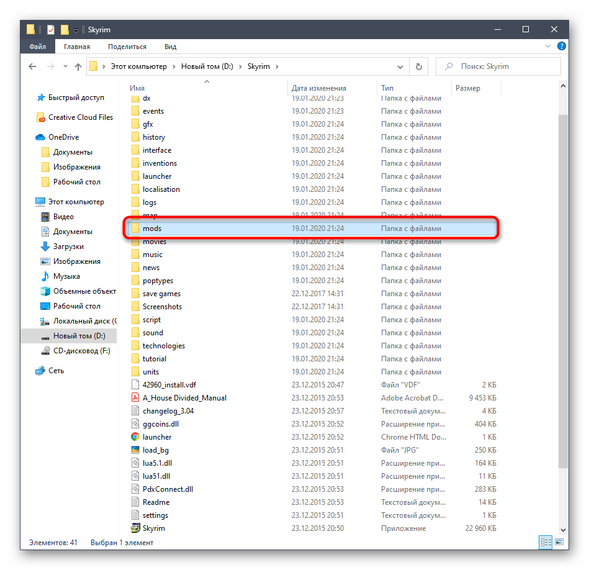Click the Refresh button in address bar
This screenshot has height=570, width=589.
[418, 66]
